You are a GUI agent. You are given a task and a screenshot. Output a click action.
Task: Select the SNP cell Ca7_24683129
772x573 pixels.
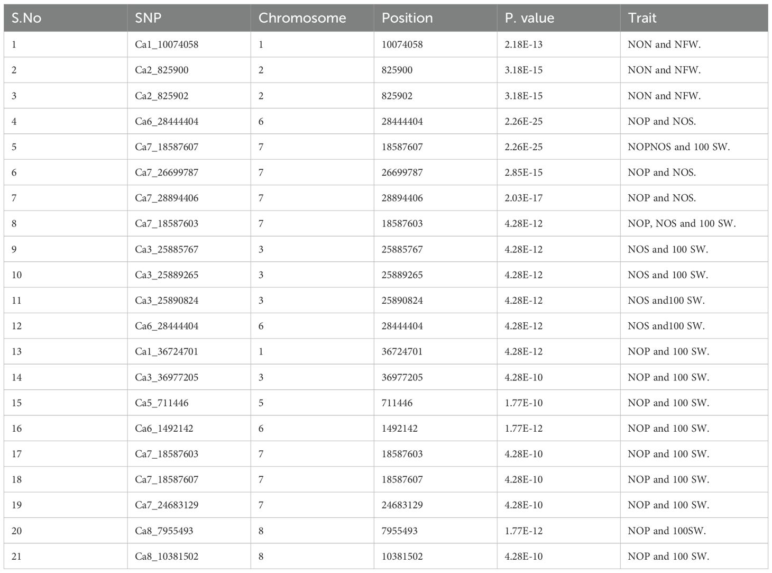[x=167, y=505]
